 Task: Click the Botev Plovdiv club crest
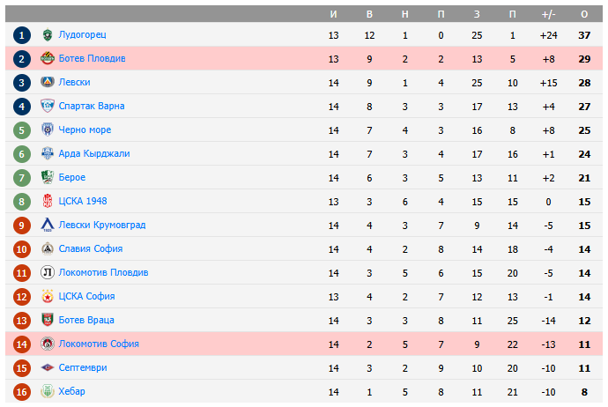point(48,59)
